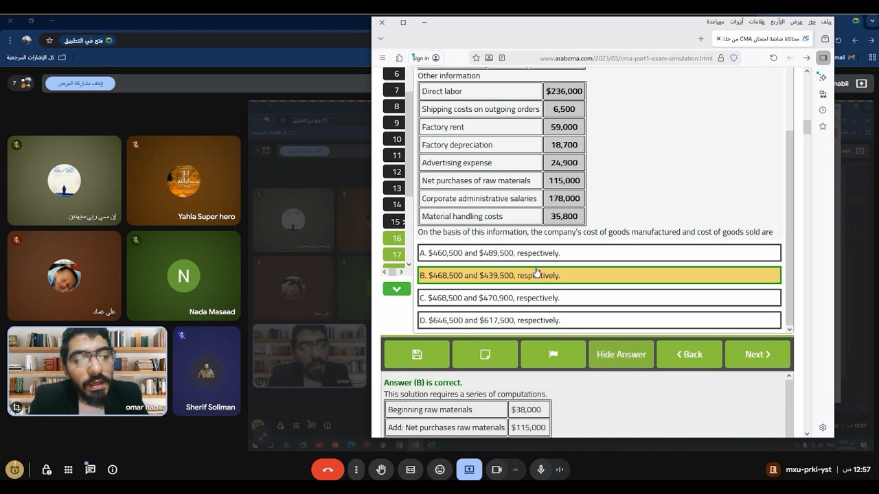Choose answer C. $468,500 and $470,900
879x494 pixels.
click(599, 298)
